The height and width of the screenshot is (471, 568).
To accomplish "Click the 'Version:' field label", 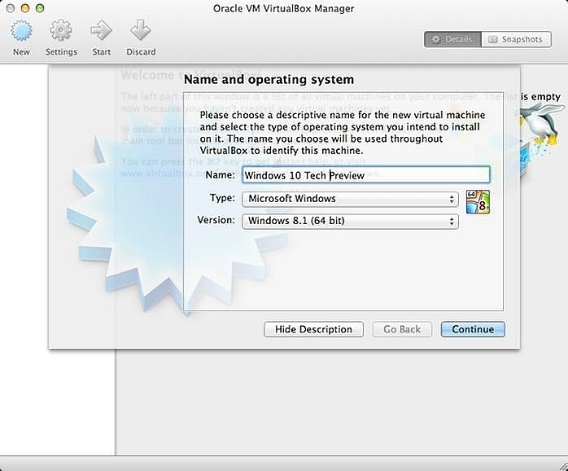I will click(216, 220).
